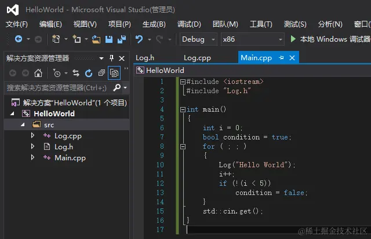Viewport: 371px width, 239px height.
Task: Select the 解决方案"HelloWorld" solution row
Action: pyautogui.click(x=69, y=103)
